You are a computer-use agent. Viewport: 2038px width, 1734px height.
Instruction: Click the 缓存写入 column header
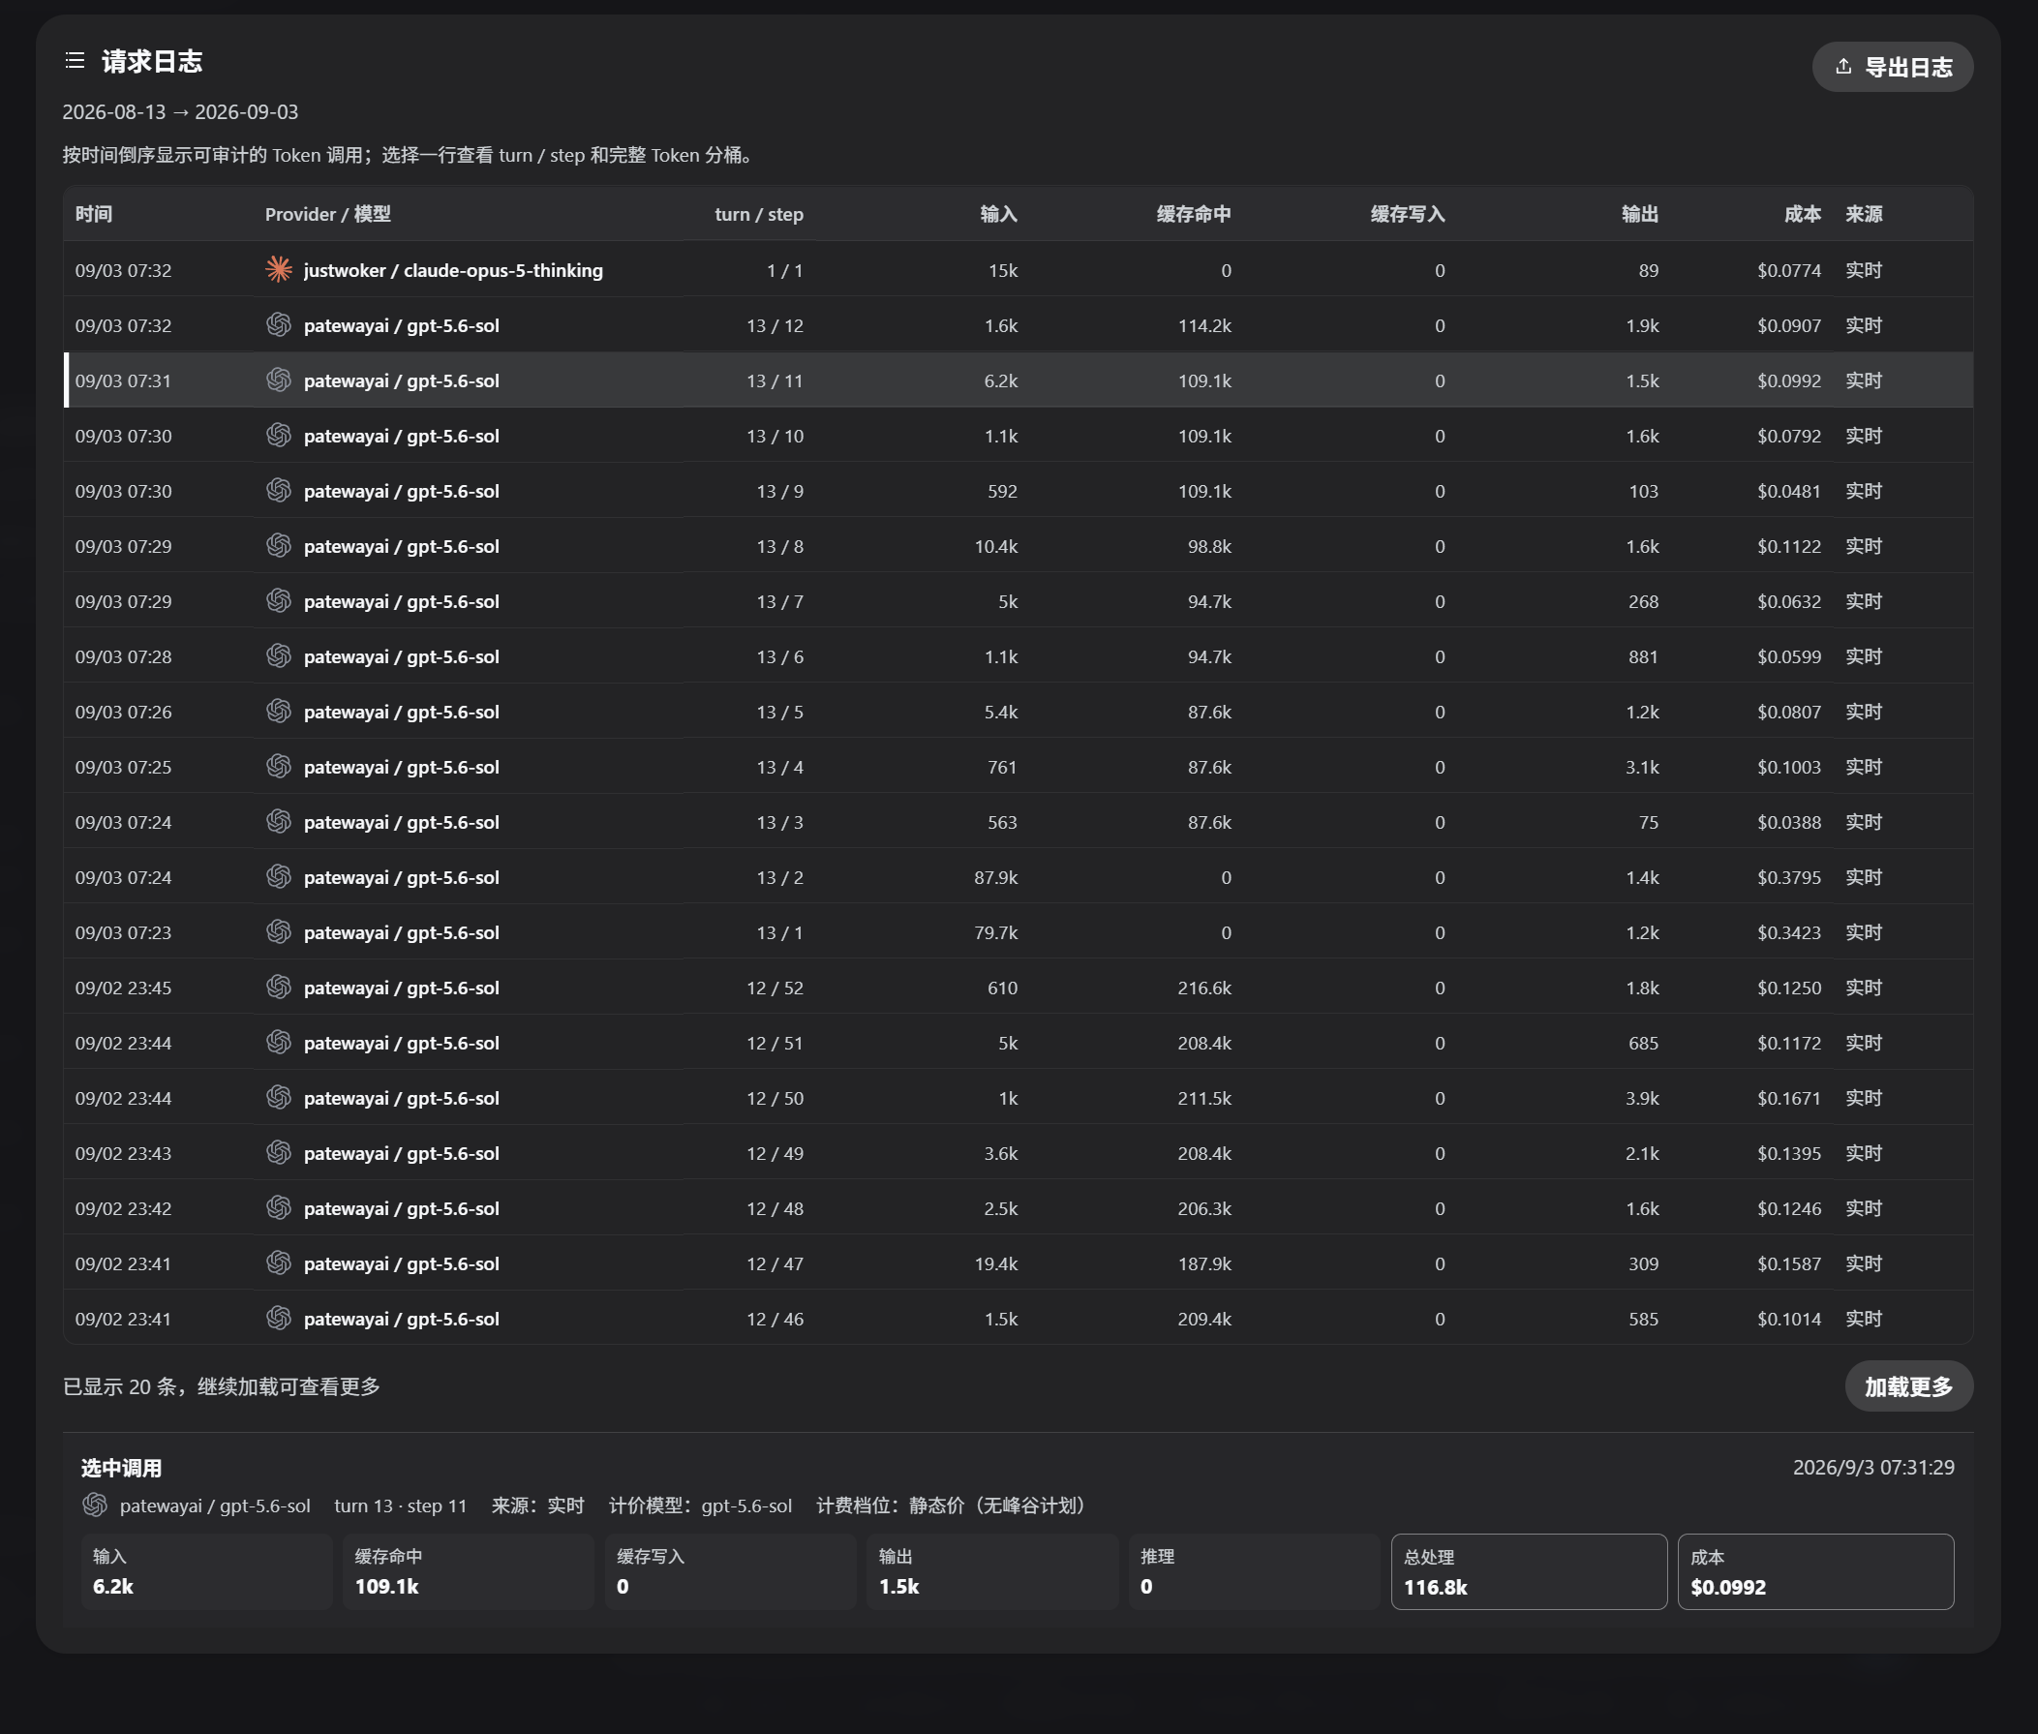click(1408, 213)
